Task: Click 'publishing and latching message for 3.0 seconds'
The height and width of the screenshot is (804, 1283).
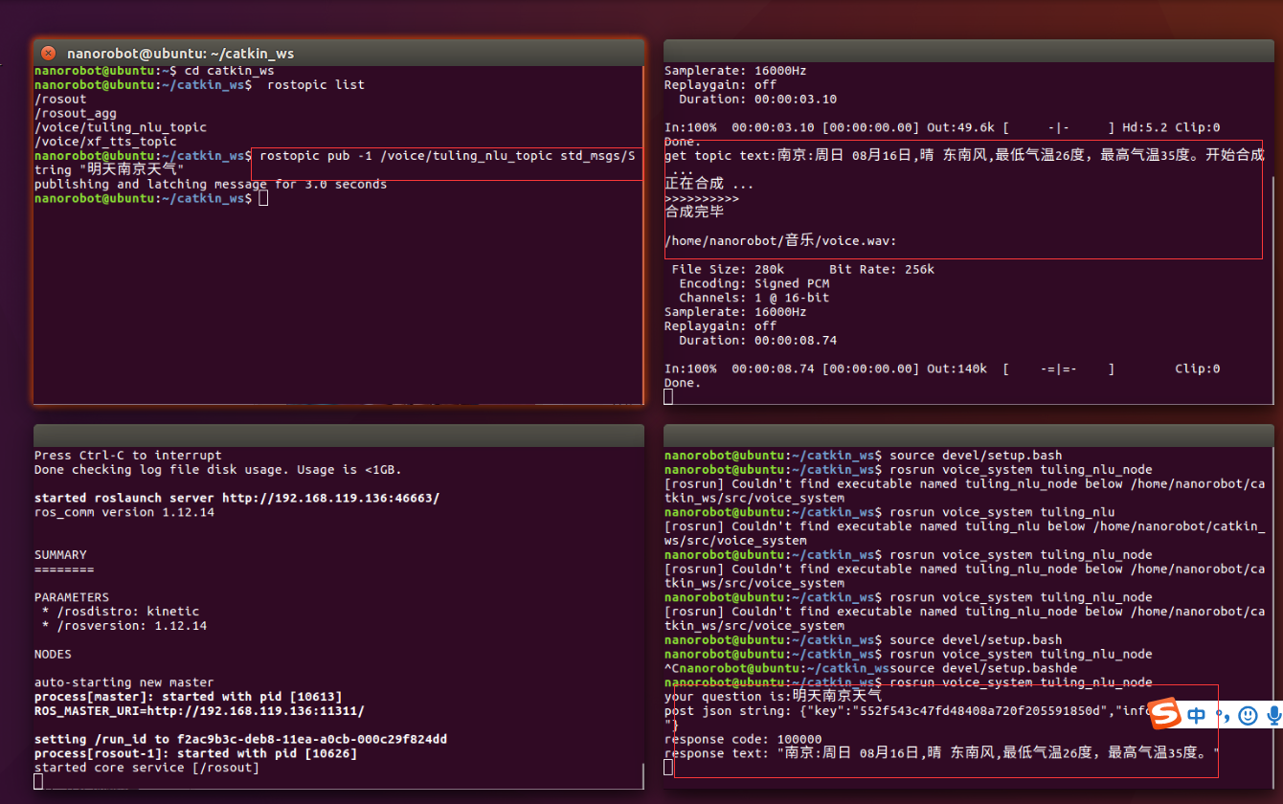Action: [x=211, y=184]
